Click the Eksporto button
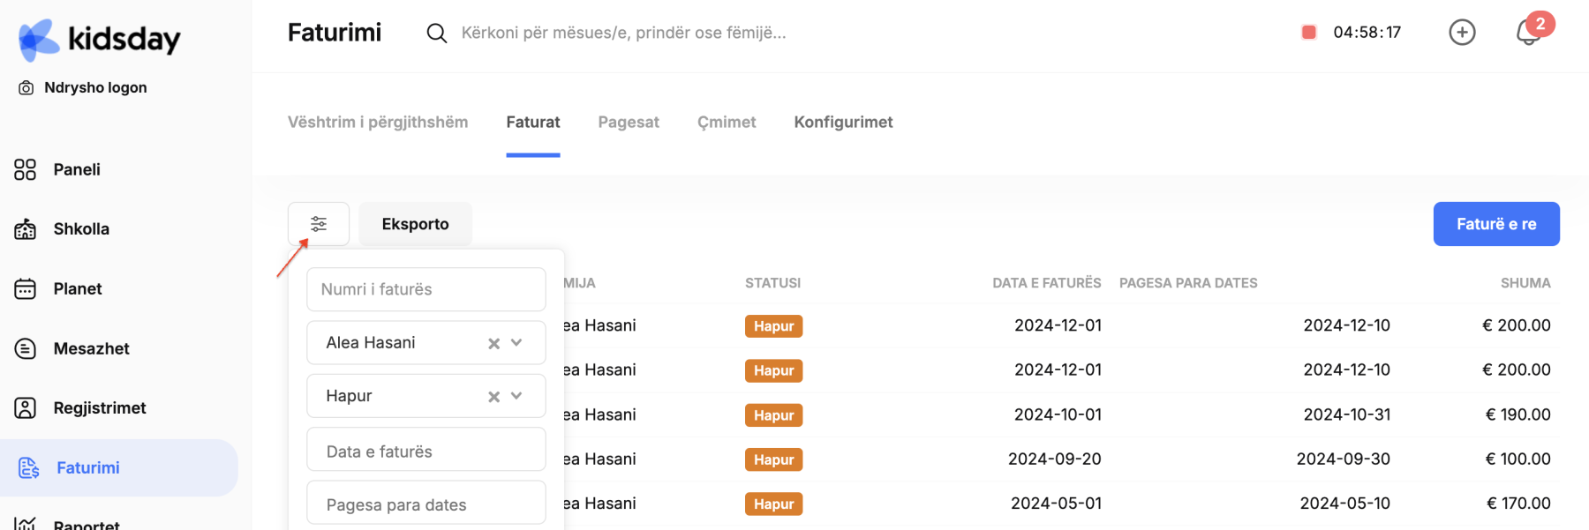1589x530 pixels. coord(415,224)
